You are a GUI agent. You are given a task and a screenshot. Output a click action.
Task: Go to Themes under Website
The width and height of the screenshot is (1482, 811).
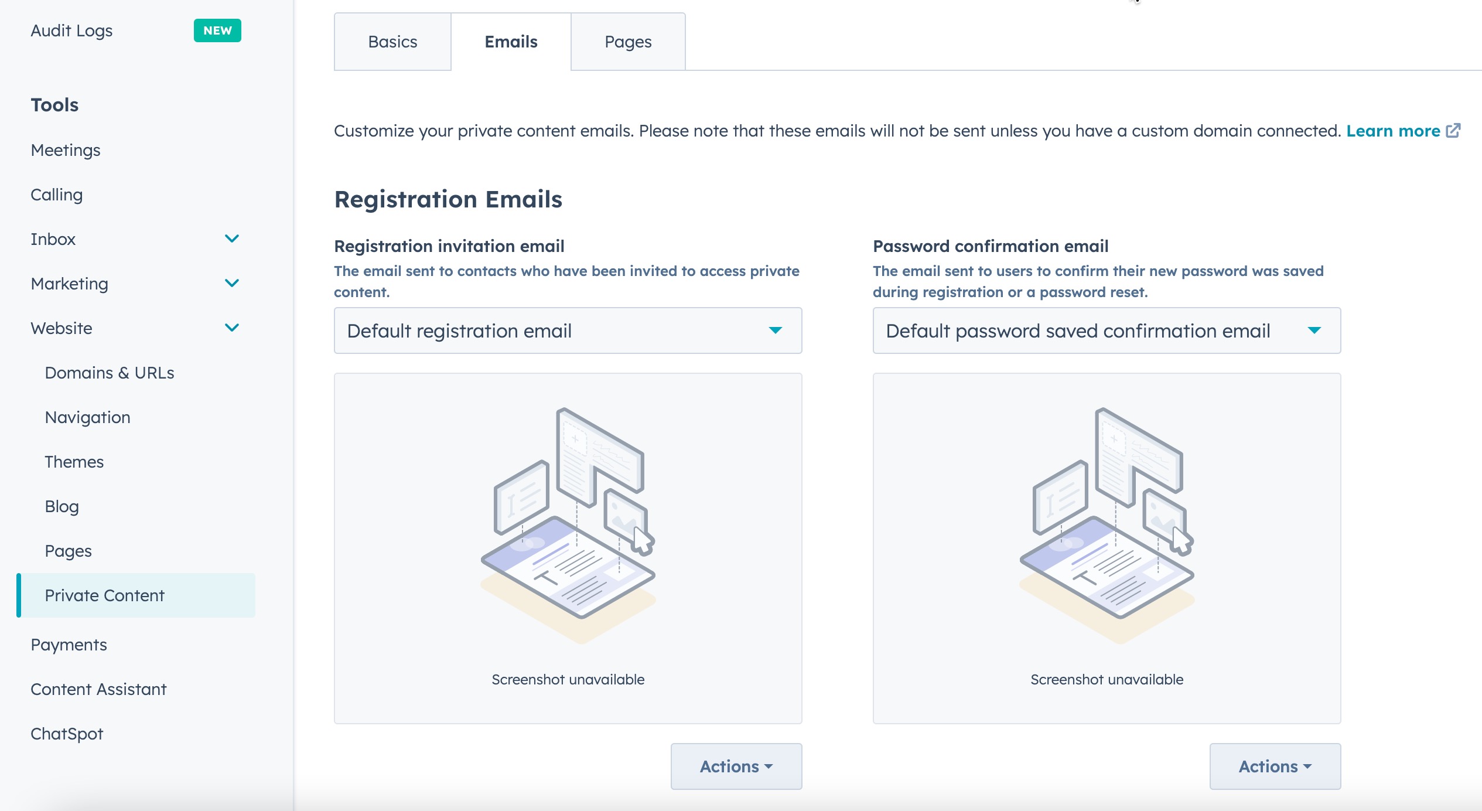point(74,462)
